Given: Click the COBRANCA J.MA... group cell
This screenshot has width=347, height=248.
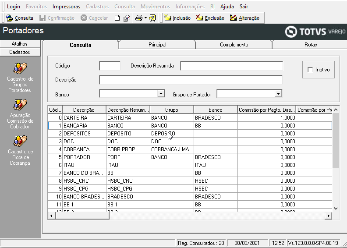Looking at the screenshot, I should [172, 149].
